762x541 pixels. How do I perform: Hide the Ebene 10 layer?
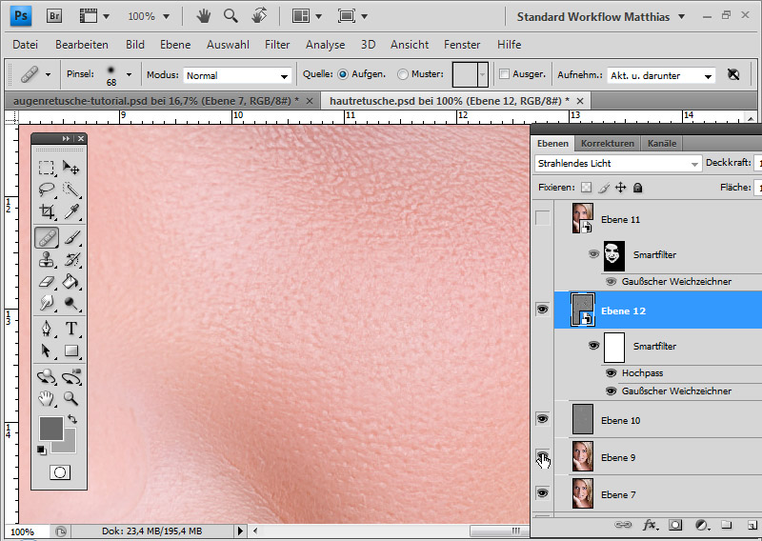542,419
